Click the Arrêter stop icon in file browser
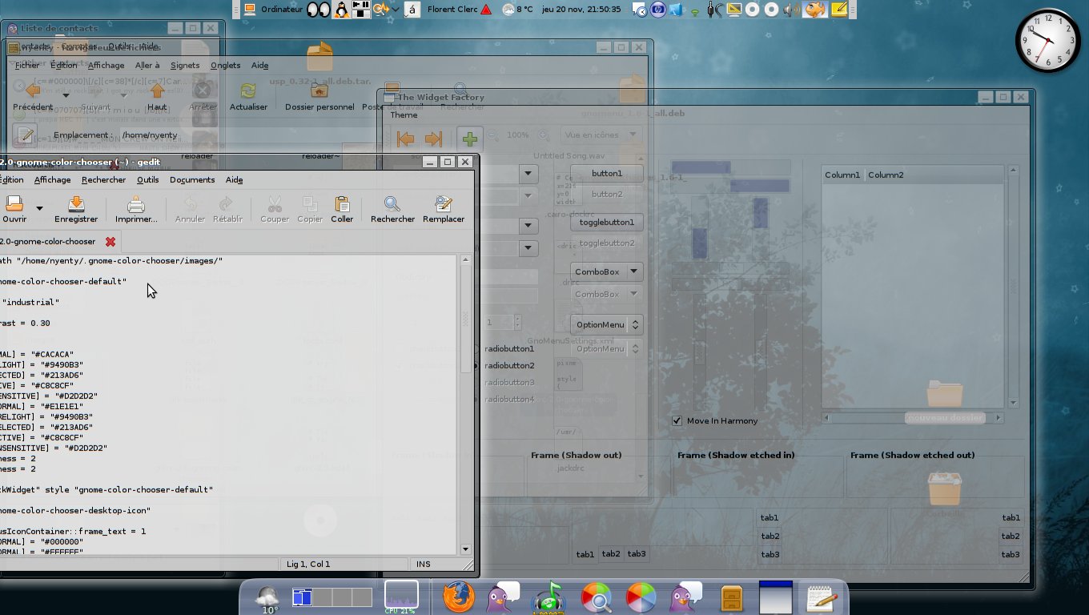Image resolution: width=1089 pixels, height=615 pixels. [x=203, y=90]
